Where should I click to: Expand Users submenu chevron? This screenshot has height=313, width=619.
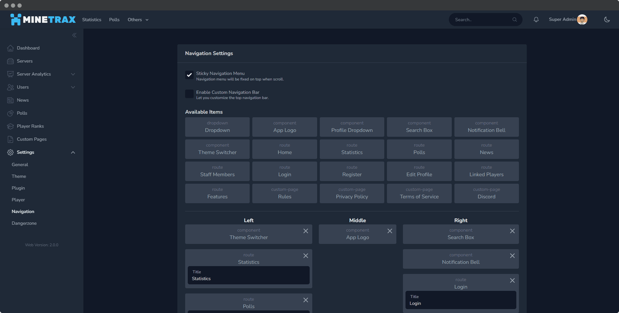(73, 87)
